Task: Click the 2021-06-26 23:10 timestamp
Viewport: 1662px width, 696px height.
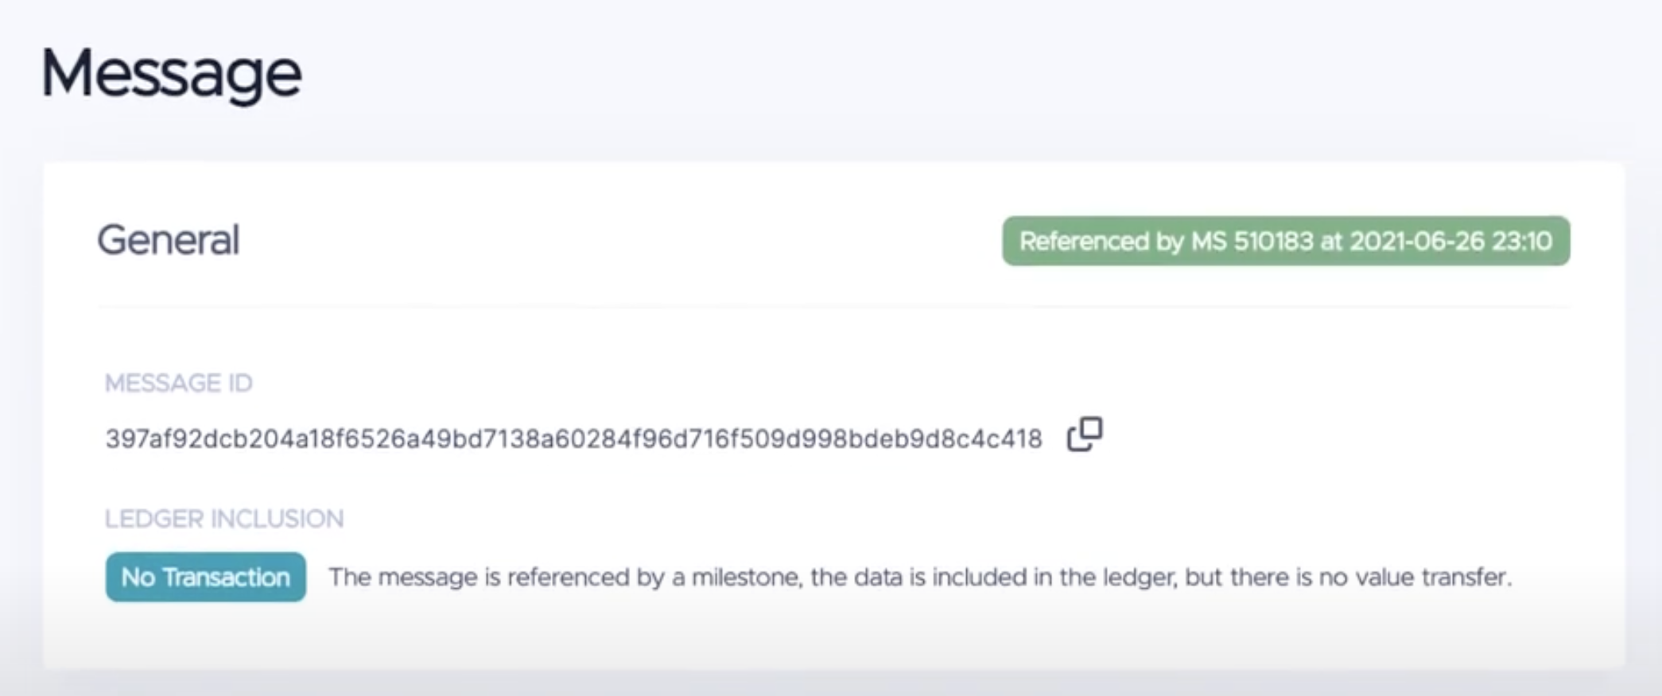Action: tap(1450, 241)
